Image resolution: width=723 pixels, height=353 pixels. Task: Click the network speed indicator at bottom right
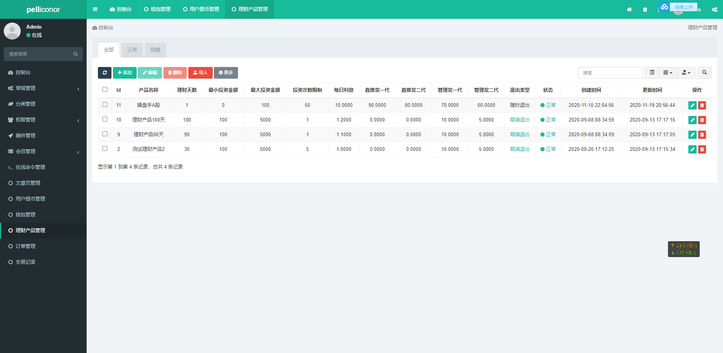(683, 249)
